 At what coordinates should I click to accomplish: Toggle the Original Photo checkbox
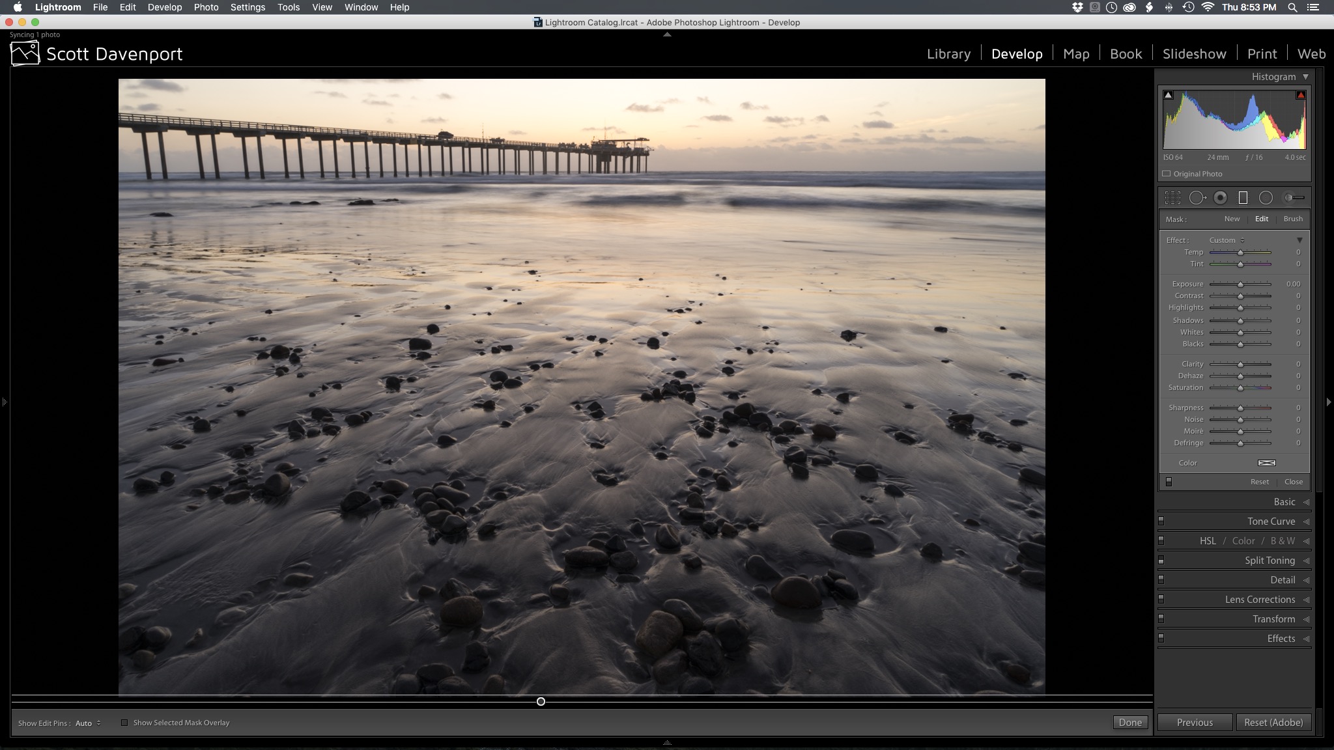pos(1167,173)
